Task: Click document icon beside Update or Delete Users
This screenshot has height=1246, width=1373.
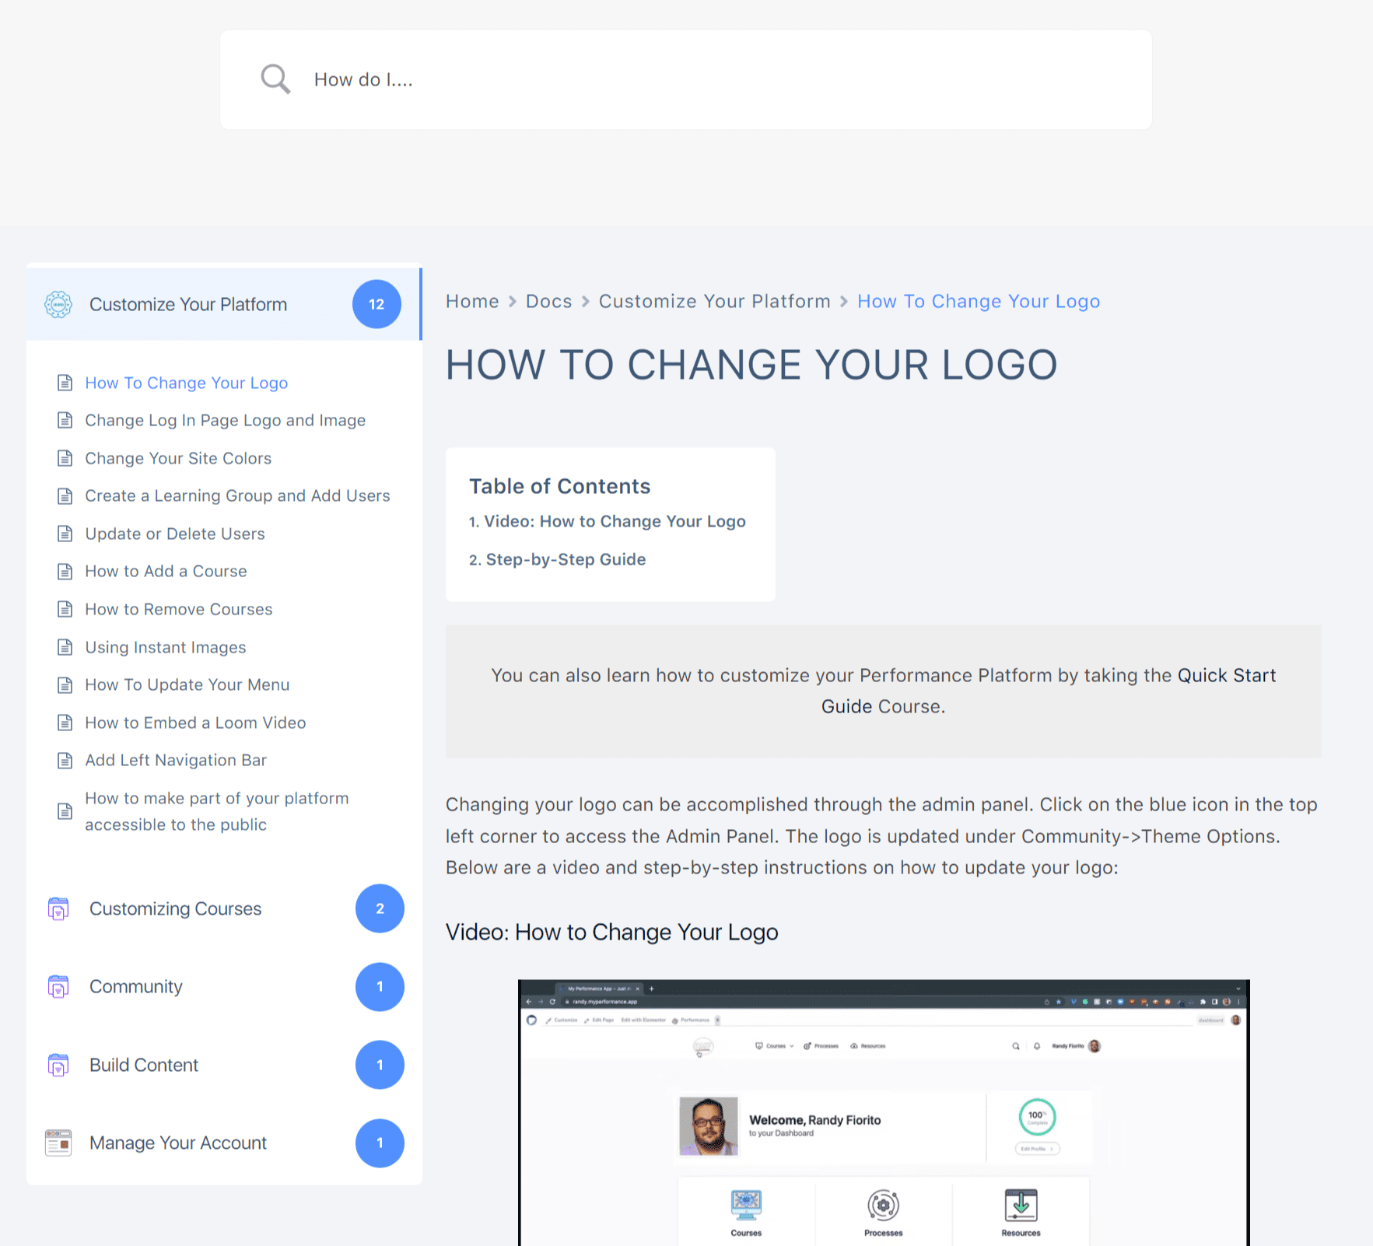Action: pos(65,534)
